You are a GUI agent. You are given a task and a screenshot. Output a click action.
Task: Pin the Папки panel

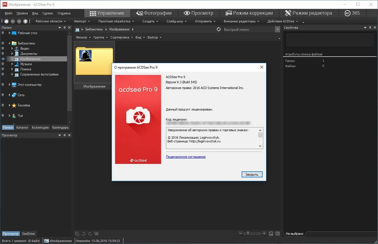pyautogui.click(x=65, y=28)
